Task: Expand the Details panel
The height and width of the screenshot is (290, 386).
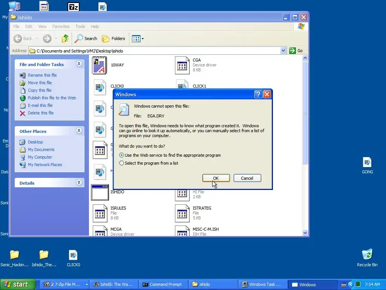Action: coord(79,182)
